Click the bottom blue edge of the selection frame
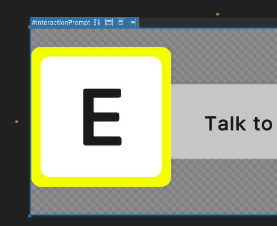This screenshot has height=226, width=277. click(154, 215)
